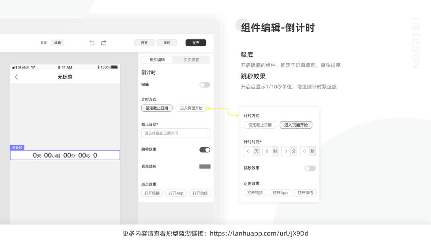Image resolution: width=431 pixels, height=242 pixels.
Task: Enable 跳秒效果 switch in floating card
Action: [310, 169]
